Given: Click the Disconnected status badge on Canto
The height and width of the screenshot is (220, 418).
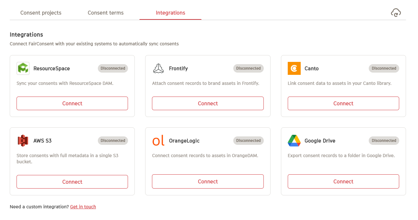Looking at the screenshot, I should click(384, 68).
